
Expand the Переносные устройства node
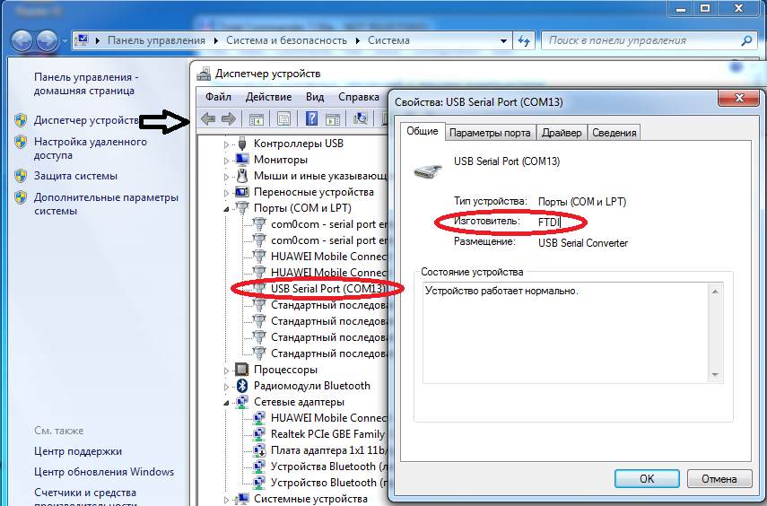tap(226, 193)
